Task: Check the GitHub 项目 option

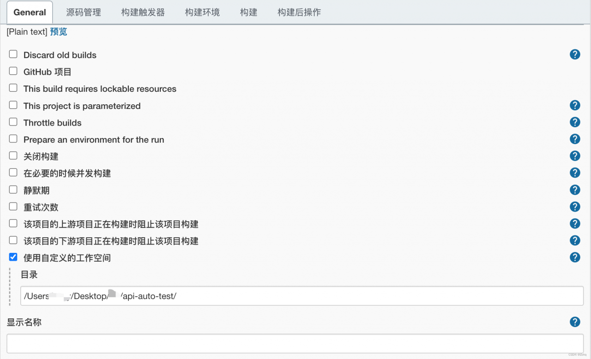Action: point(13,71)
